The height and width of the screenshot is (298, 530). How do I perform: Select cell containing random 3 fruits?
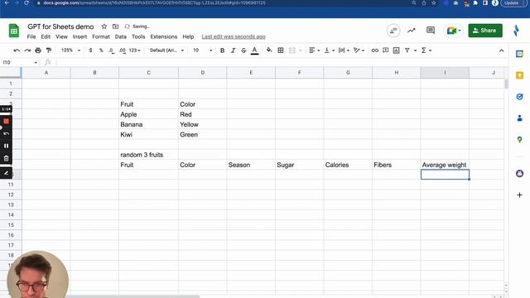click(x=149, y=155)
